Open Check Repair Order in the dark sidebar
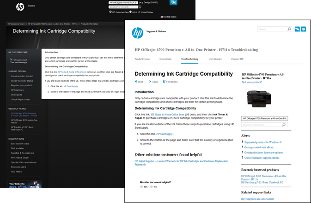Screen dimensions: 311x203 pos(20,99)
